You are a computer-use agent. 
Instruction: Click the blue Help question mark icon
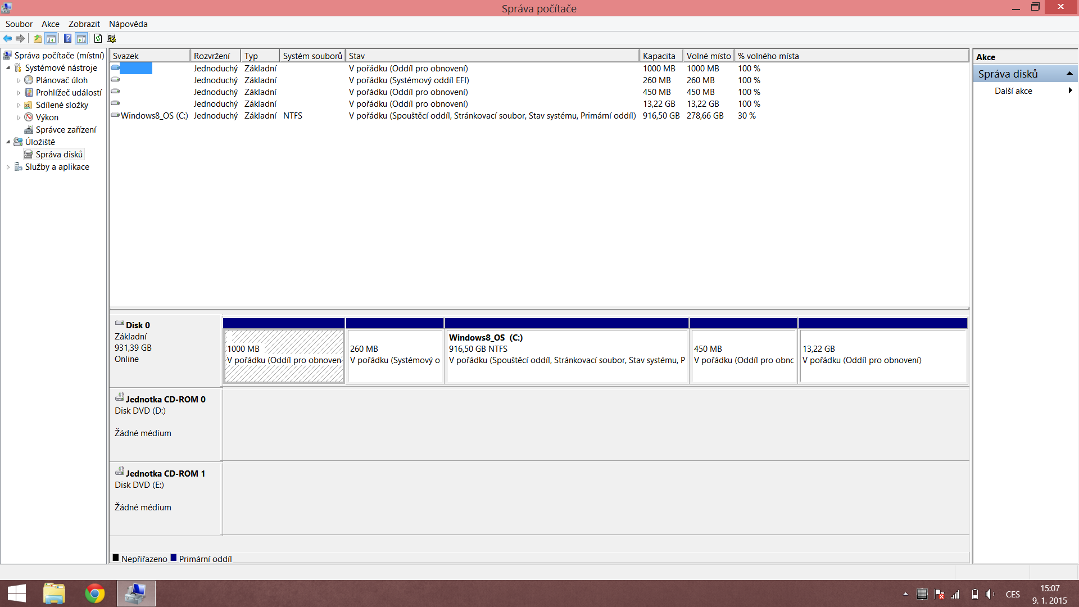coord(67,38)
